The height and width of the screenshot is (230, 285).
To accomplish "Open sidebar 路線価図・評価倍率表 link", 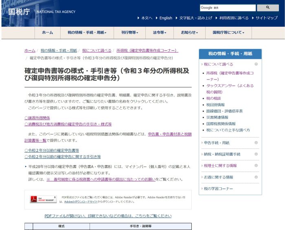I will pos(224,111).
